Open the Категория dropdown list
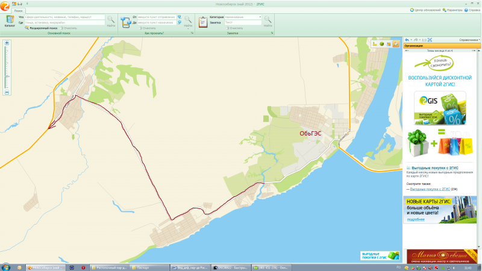The image size is (482, 271). 260,17
